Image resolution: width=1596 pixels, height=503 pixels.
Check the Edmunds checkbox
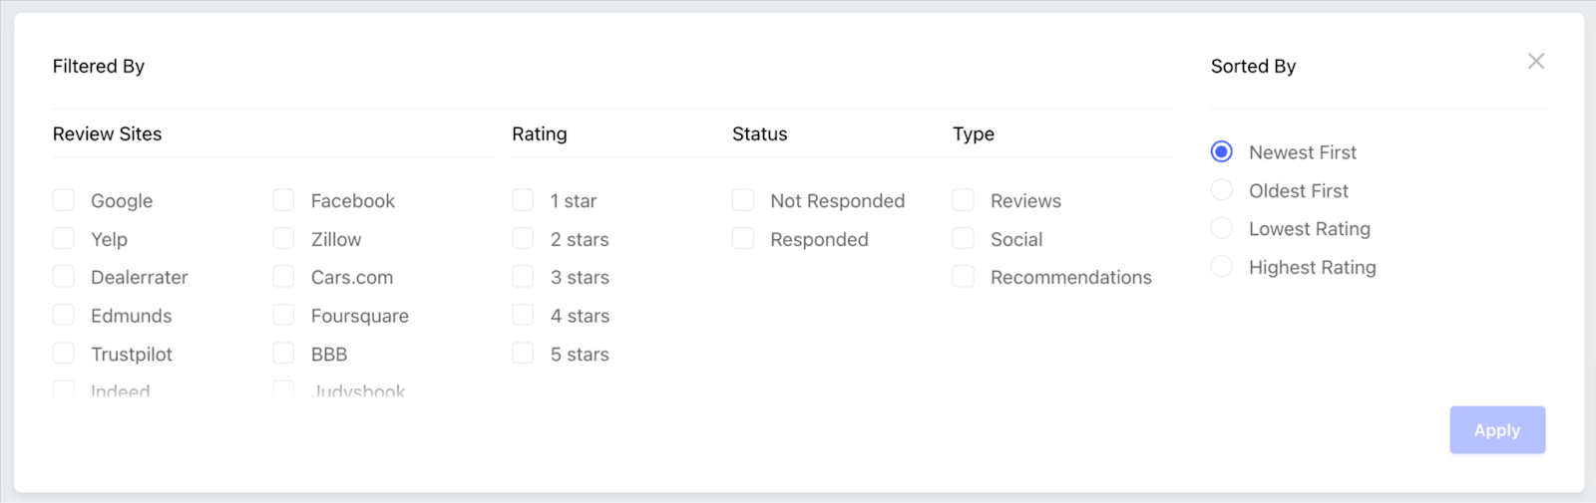[x=64, y=316]
